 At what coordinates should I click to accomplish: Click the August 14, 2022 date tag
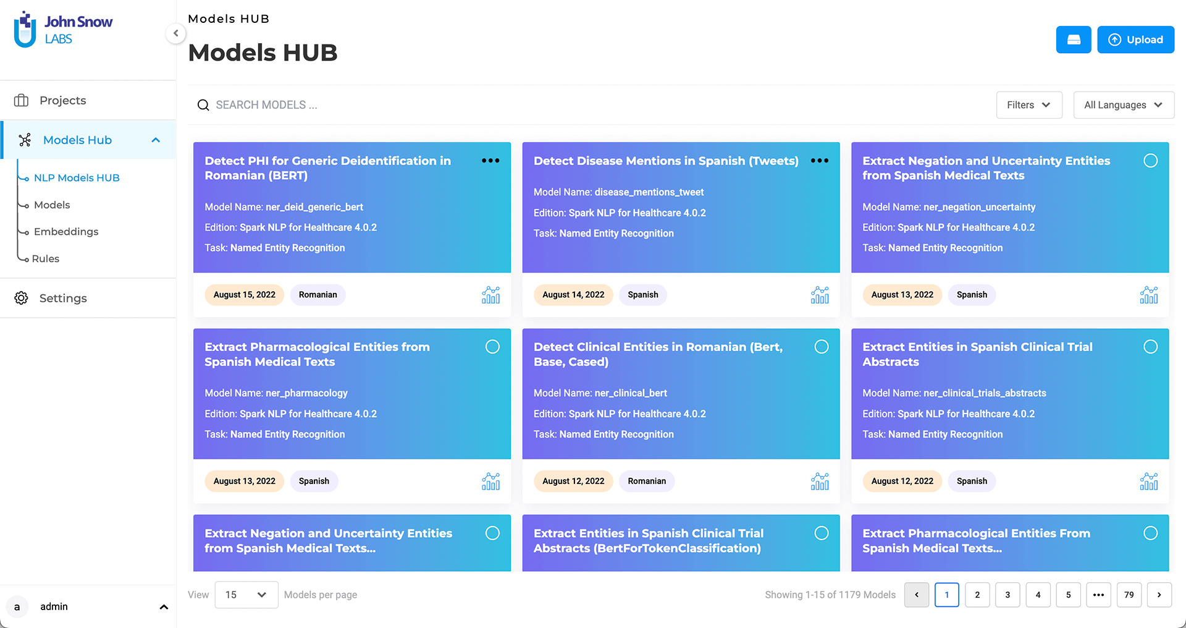[573, 295]
